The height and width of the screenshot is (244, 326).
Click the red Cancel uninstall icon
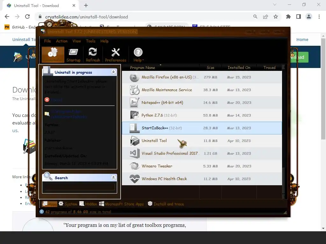click(47, 99)
